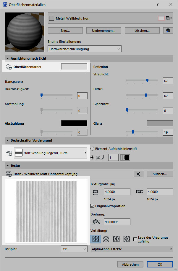Viewport: 178px width, 271px height.
Task: Click the Suchen button
Action: click(x=160, y=174)
